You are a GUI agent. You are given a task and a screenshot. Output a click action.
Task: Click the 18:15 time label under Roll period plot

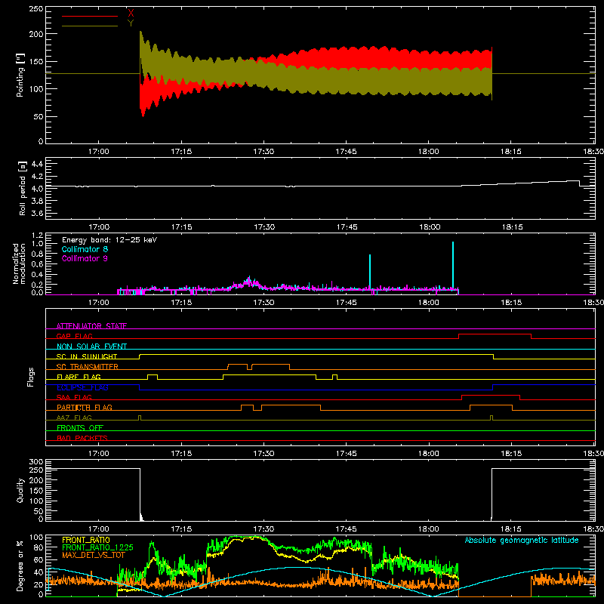513,227
